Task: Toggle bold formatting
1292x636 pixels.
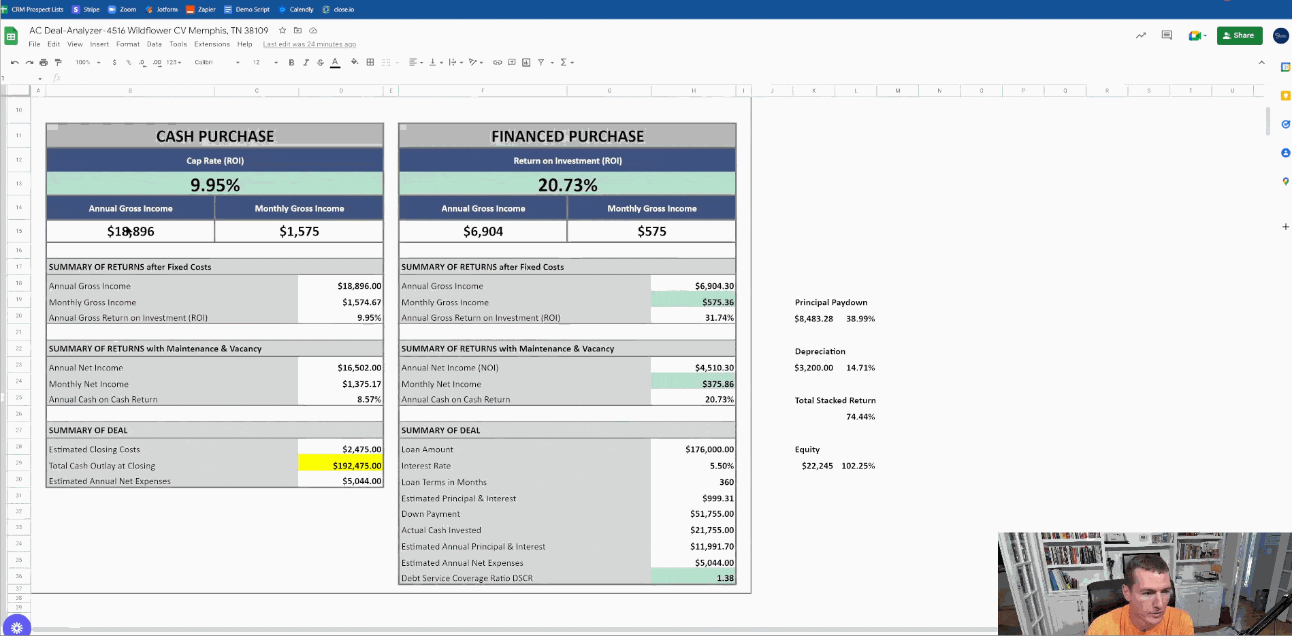Action: (x=291, y=62)
